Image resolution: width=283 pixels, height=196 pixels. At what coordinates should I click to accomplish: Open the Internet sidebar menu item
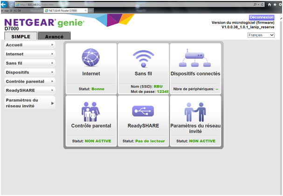pos(30,54)
